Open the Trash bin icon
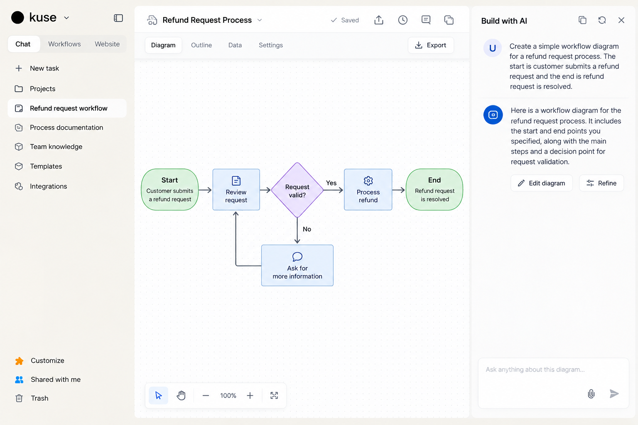Screen dimensions: 638x425 pos(19,398)
